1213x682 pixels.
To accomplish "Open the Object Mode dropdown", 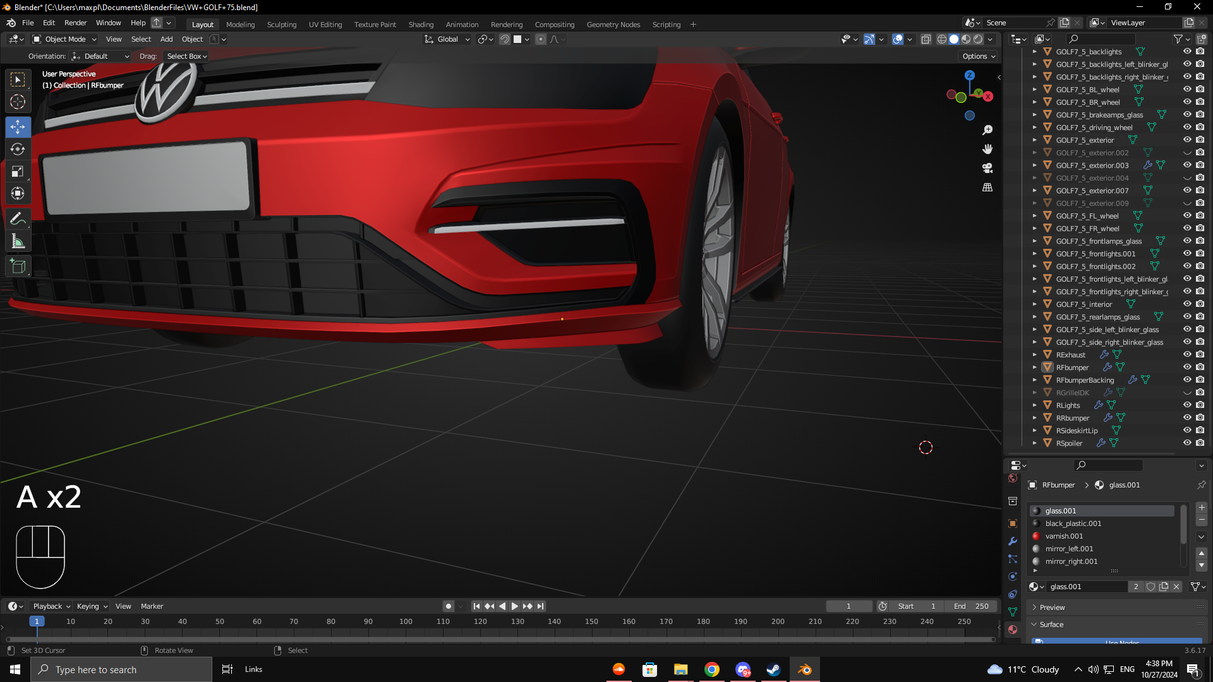I will coord(64,39).
